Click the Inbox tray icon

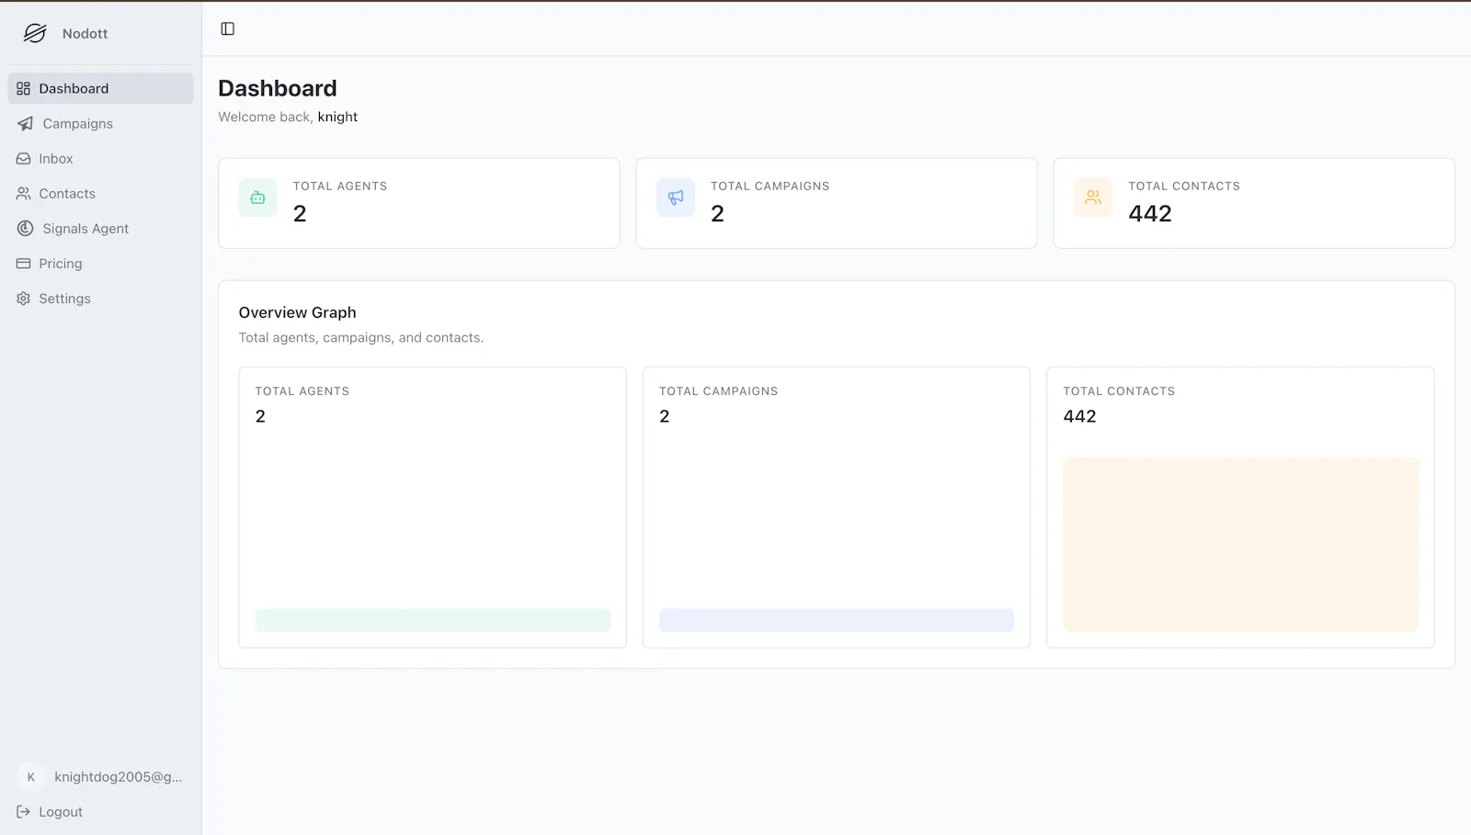click(24, 158)
